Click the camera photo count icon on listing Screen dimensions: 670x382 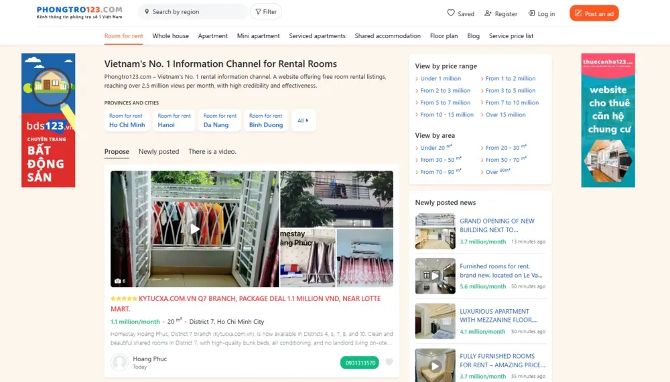117,281
